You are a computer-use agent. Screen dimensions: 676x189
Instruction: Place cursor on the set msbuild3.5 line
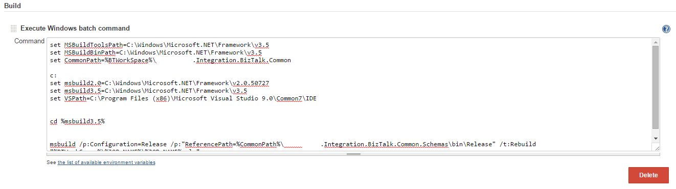click(x=149, y=91)
